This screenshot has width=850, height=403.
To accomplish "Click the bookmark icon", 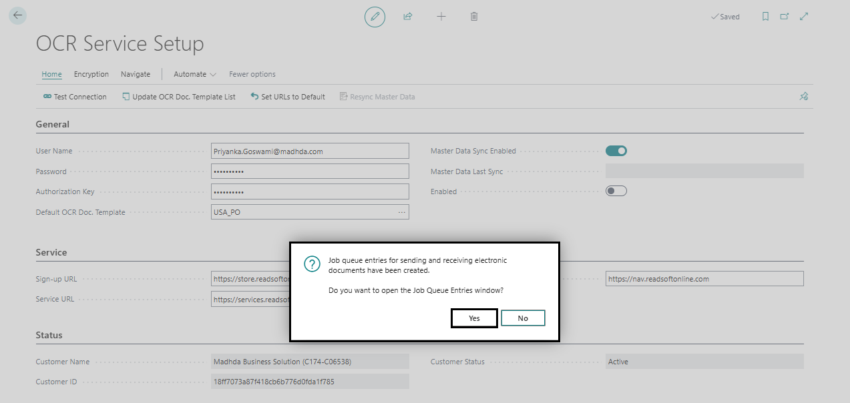I will [766, 17].
